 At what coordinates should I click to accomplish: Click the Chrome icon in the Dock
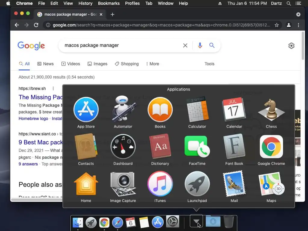(x=104, y=222)
